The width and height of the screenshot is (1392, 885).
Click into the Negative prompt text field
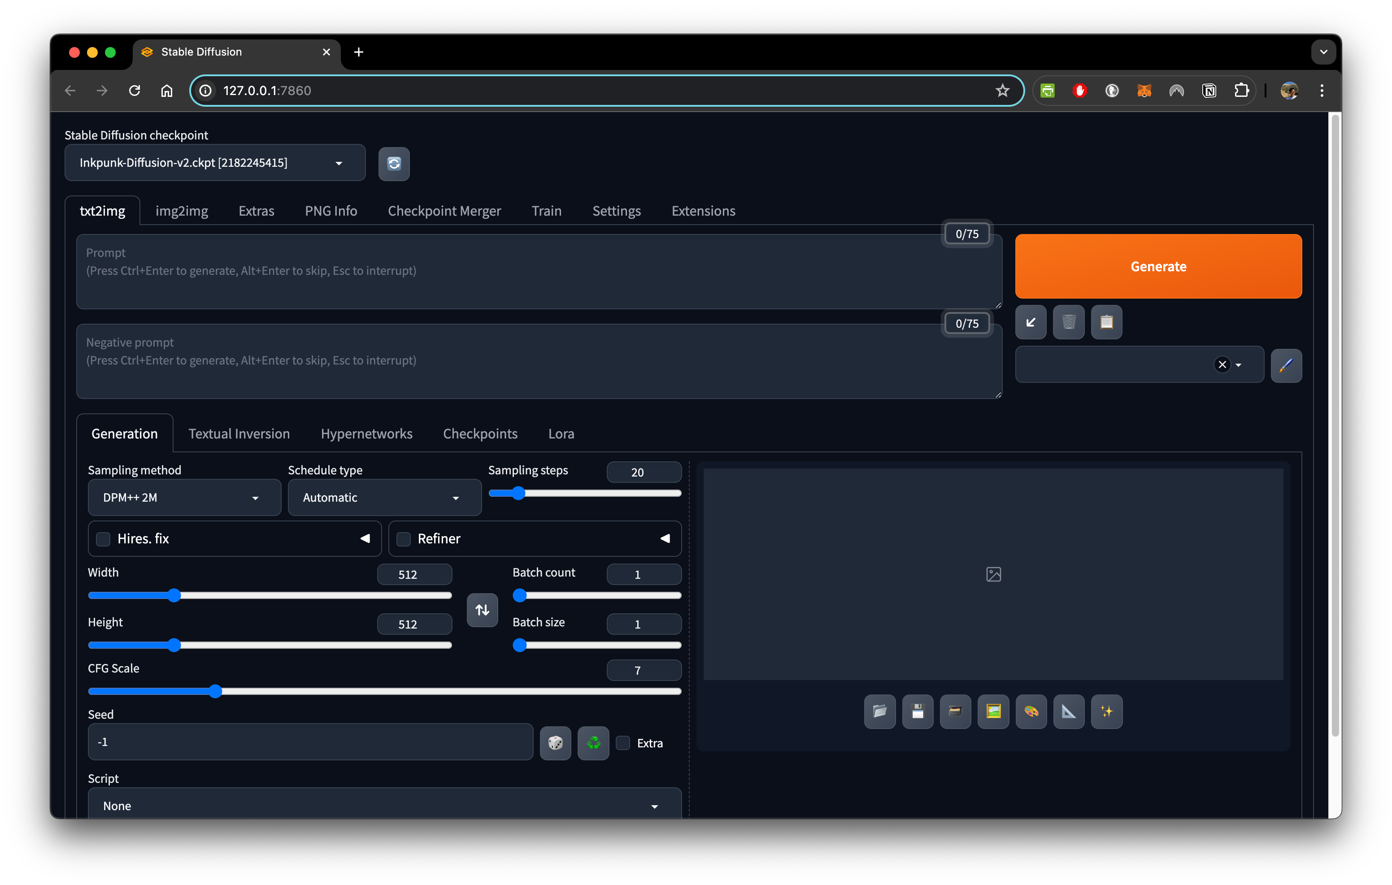(x=538, y=361)
